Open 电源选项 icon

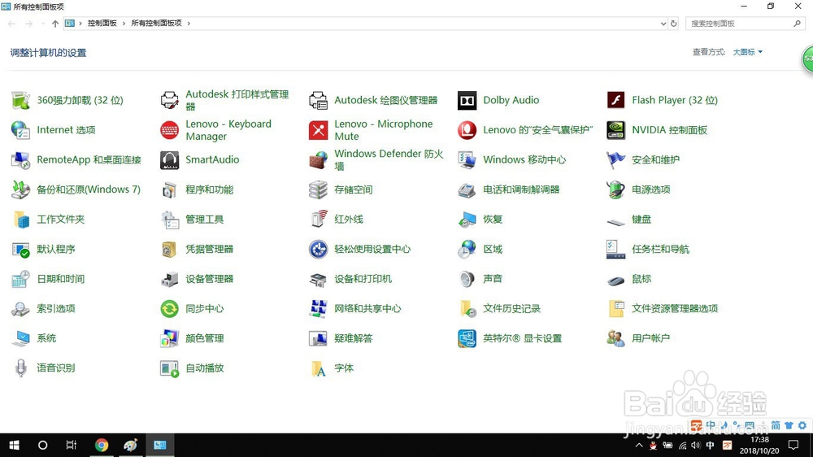coord(615,189)
